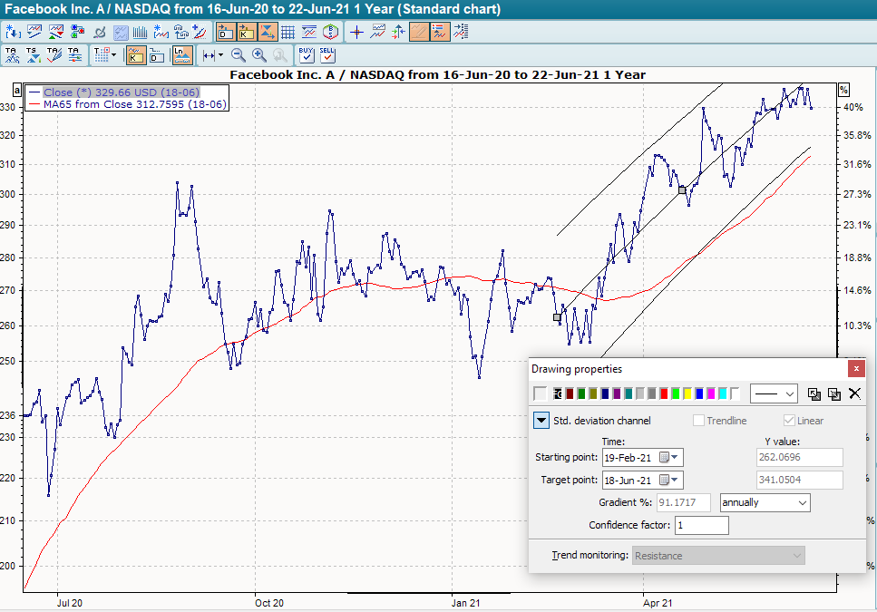Image resolution: width=877 pixels, height=612 pixels.
Task: Zoom out with the minus magnifier
Action: coord(238,55)
